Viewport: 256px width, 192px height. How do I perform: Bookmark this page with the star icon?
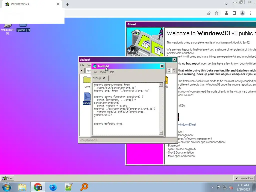pyautogui.click(x=216, y=13)
